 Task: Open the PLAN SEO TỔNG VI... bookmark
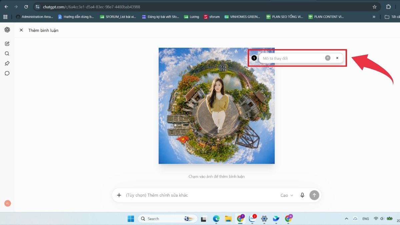[x=285, y=17]
